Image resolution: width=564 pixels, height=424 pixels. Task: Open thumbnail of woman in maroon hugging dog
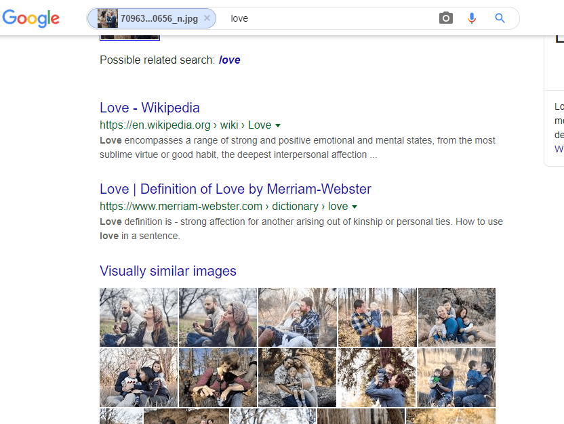pos(218,377)
